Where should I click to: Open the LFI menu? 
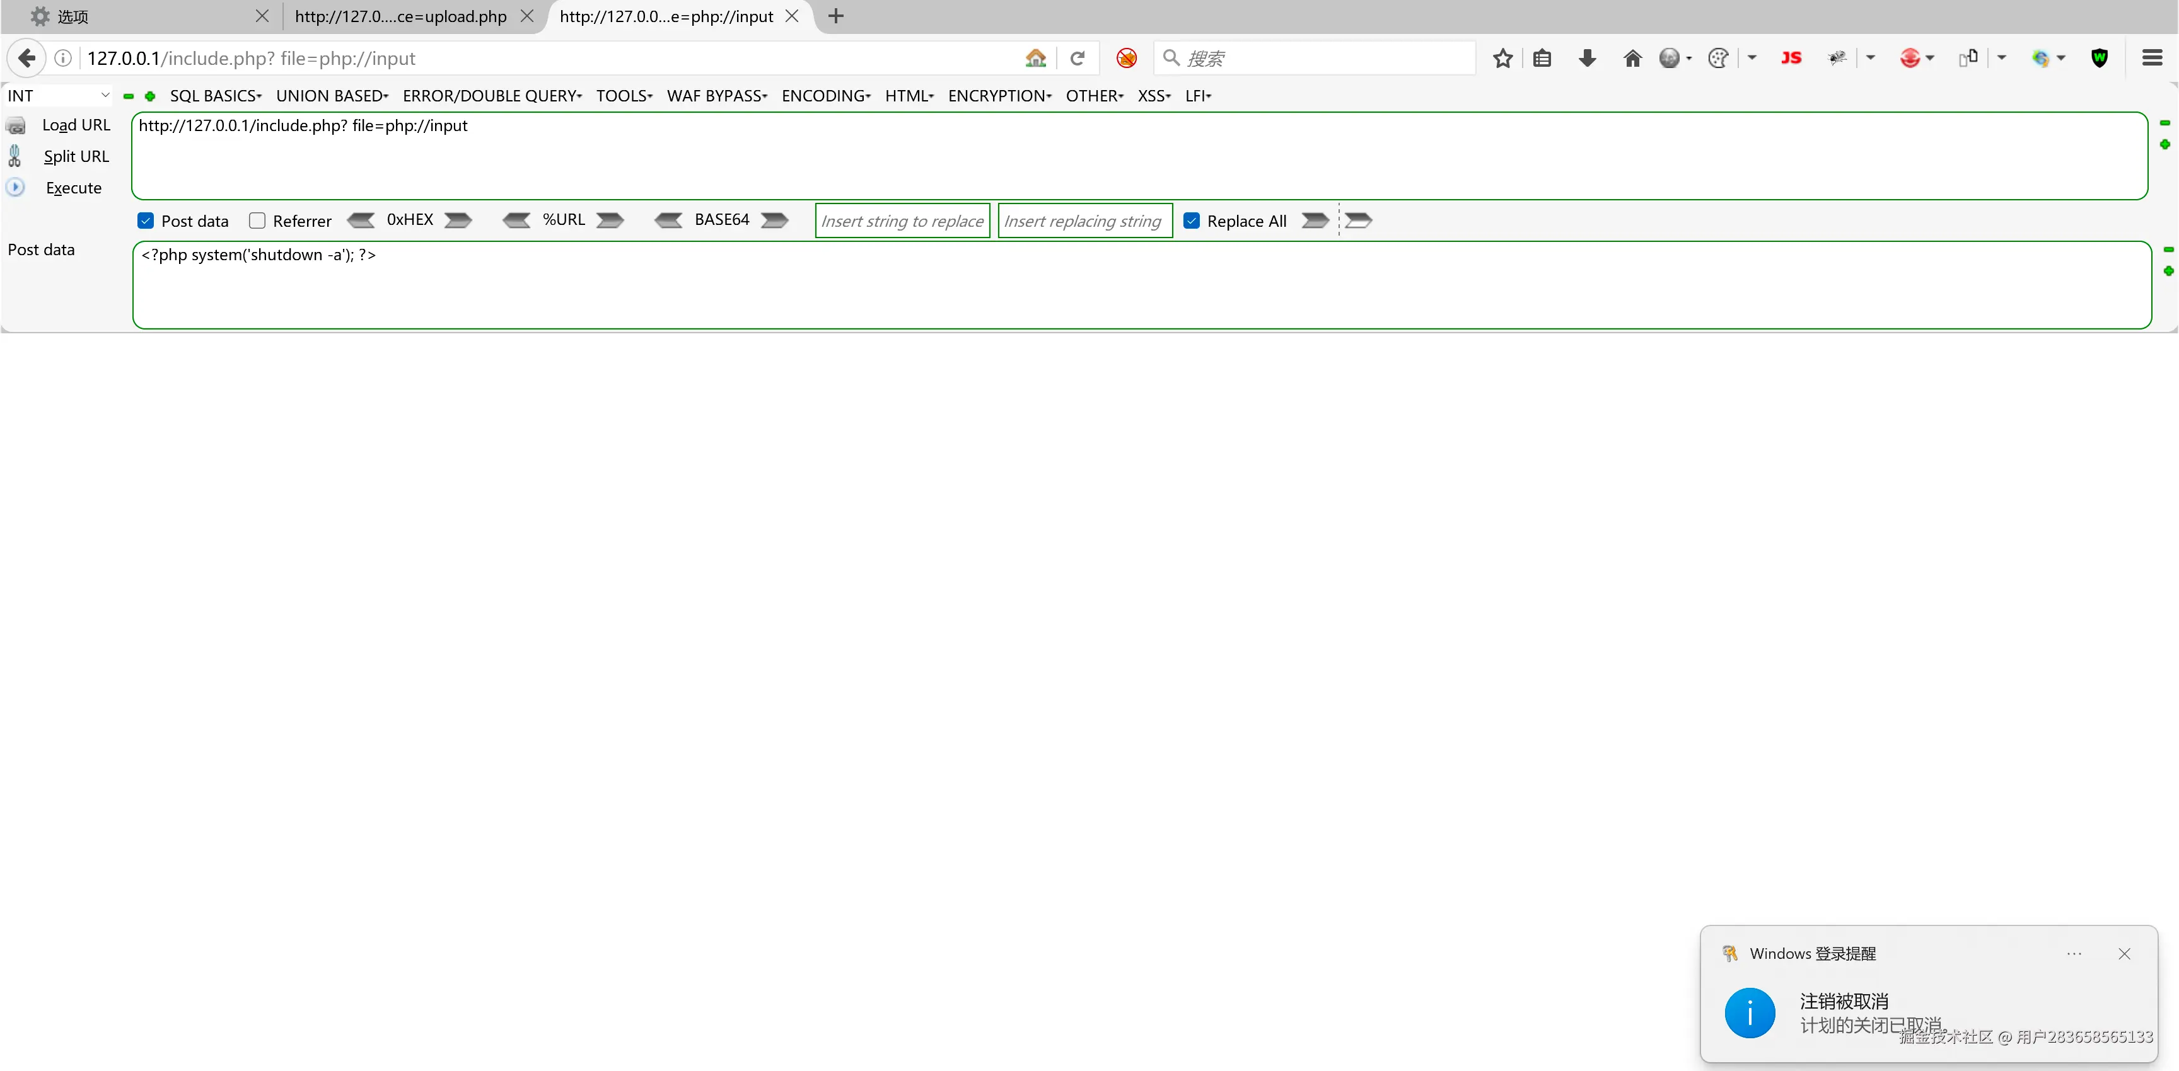tap(1198, 96)
